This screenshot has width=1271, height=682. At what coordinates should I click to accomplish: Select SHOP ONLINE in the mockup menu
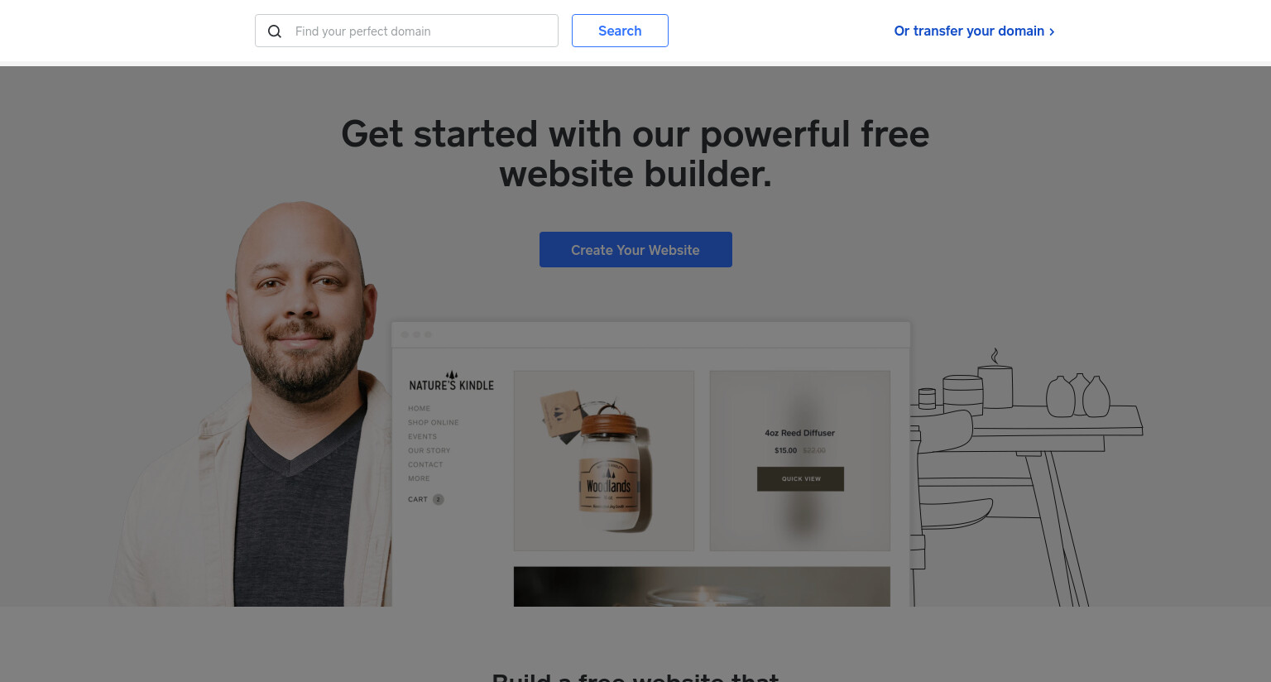click(x=433, y=422)
